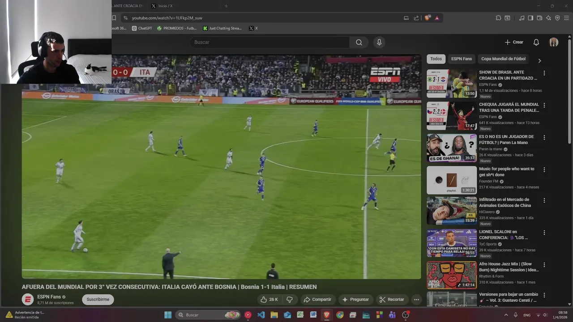Like the video with thumbs up
This screenshot has width=573, height=322.
(x=269, y=300)
